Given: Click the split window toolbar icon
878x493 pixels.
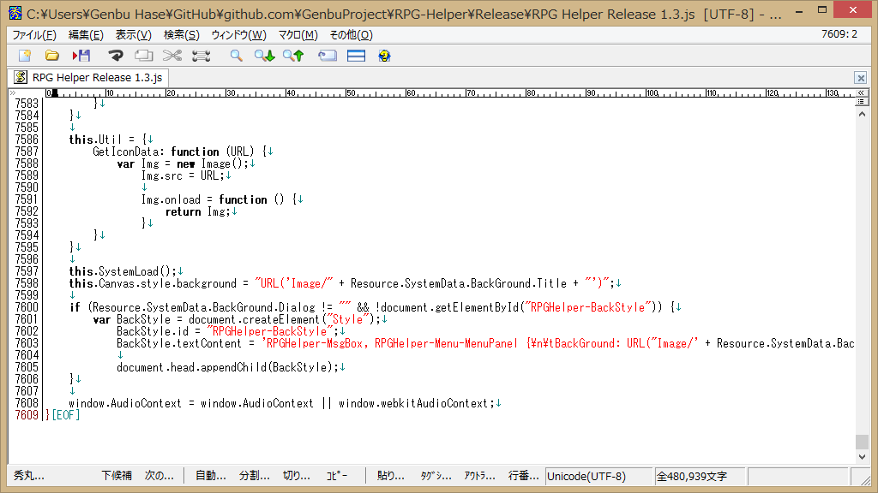Looking at the screenshot, I should (356, 56).
